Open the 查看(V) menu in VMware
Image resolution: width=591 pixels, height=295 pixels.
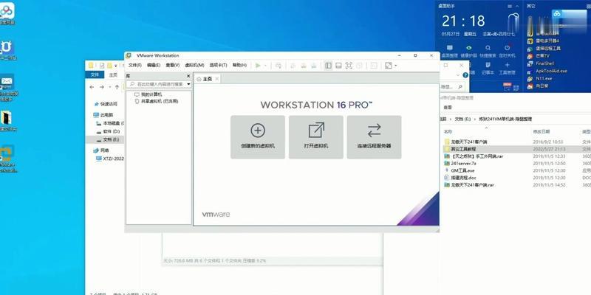173,66
